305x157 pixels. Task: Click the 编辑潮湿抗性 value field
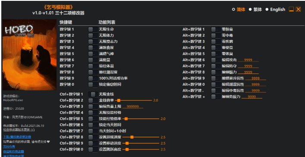pos(255,84)
